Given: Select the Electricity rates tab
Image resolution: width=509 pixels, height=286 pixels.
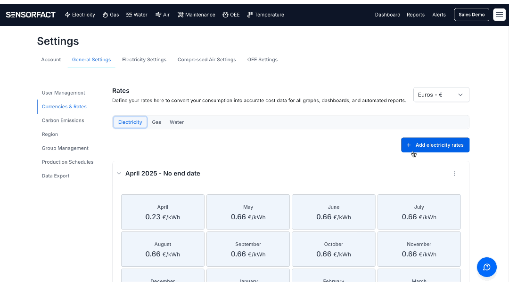Looking at the screenshot, I should [130, 122].
